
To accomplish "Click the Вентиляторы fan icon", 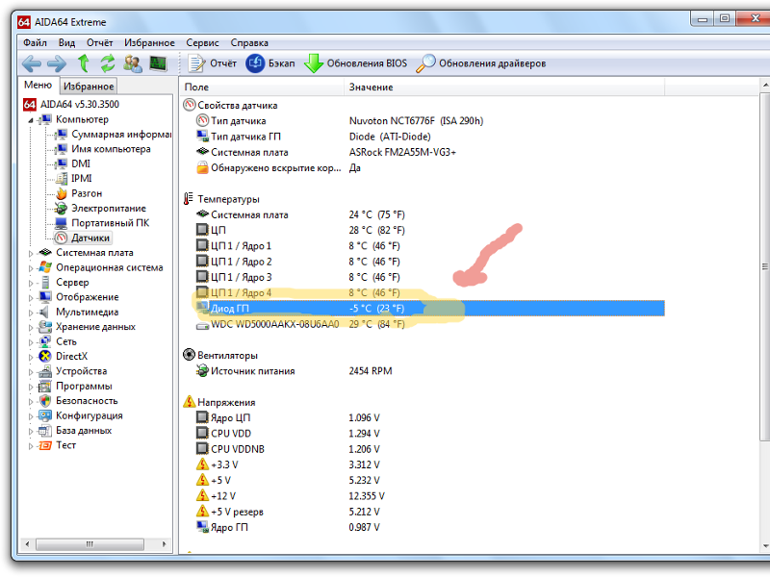I will tap(189, 355).
